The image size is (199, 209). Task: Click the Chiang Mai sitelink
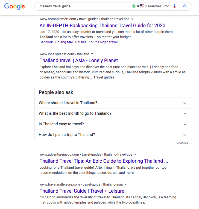coord(64,42)
